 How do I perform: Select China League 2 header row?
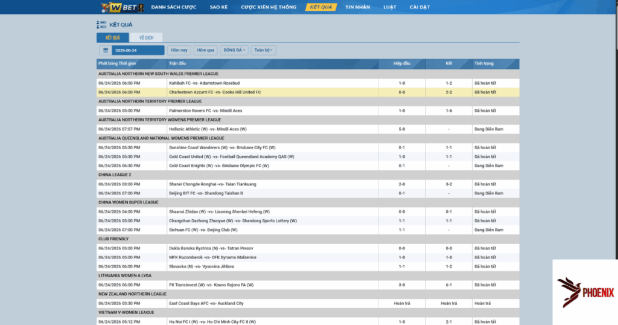[x=308, y=175]
